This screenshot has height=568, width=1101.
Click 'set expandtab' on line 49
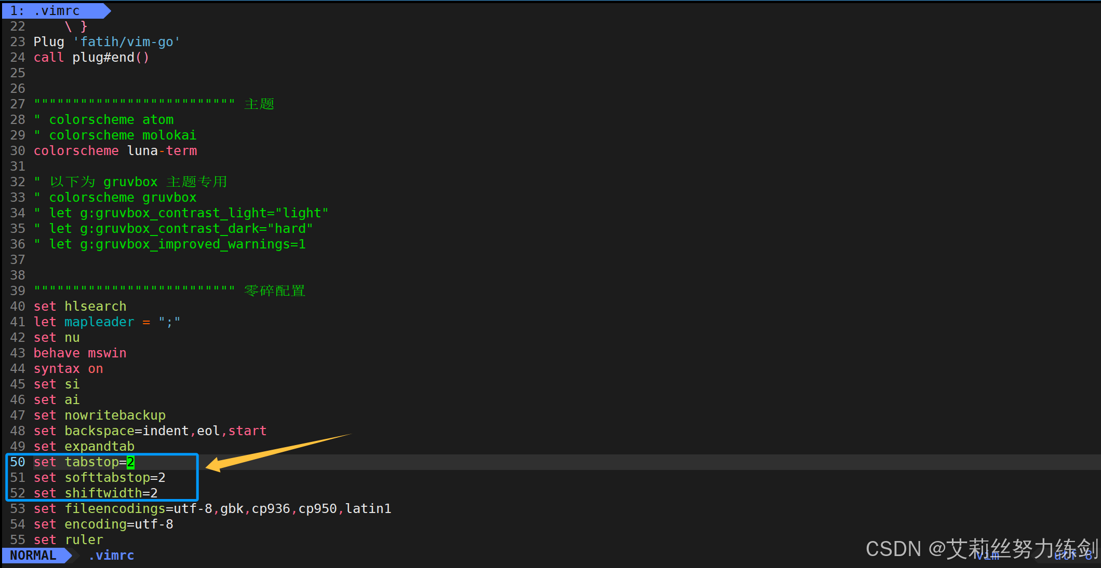(x=84, y=446)
